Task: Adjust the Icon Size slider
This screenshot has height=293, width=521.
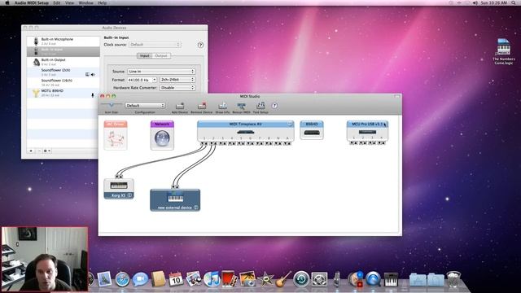Action: pos(112,105)
